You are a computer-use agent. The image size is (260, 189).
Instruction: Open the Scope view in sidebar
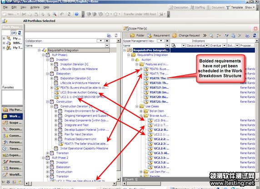tap(12, 123)
